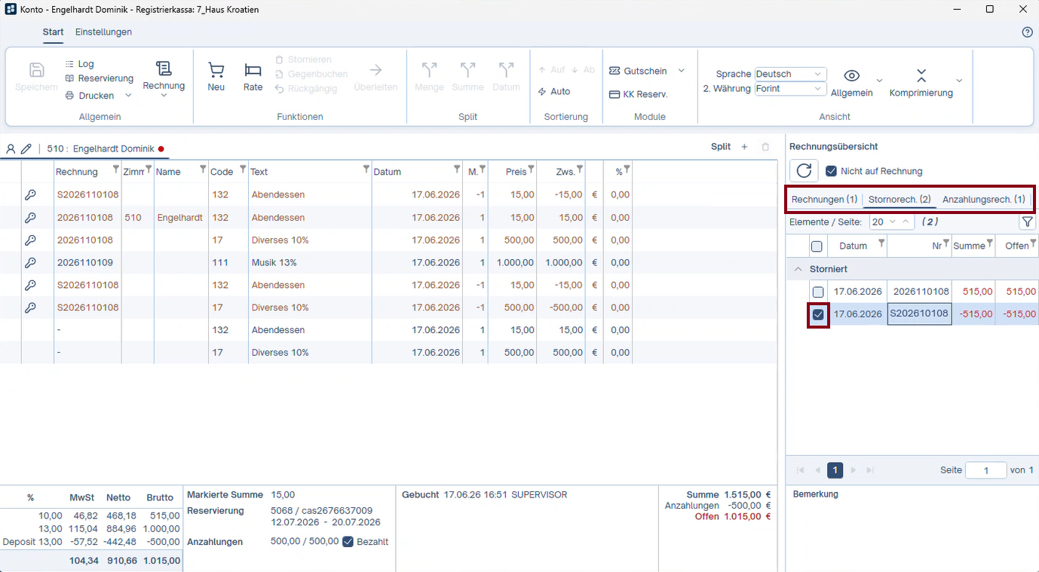Open the filter funnel beside Elemente / Seite
Viewport: 1039px width, 572px height.
[1027, 222]
